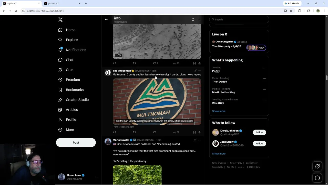Image resolution: width=328 pixels, height=185 pixels.
Task: Open the oregonlive.com source link
Action: [123, 127]
